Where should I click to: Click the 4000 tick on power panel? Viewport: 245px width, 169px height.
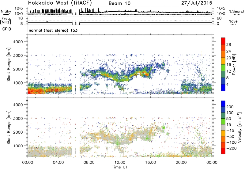18,42
